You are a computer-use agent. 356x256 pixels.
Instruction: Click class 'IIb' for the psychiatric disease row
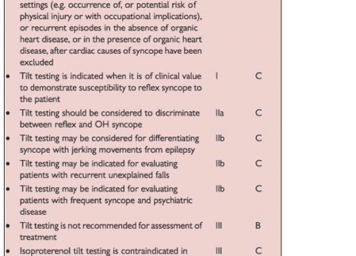pyautogui.click(x=220, y=189)
